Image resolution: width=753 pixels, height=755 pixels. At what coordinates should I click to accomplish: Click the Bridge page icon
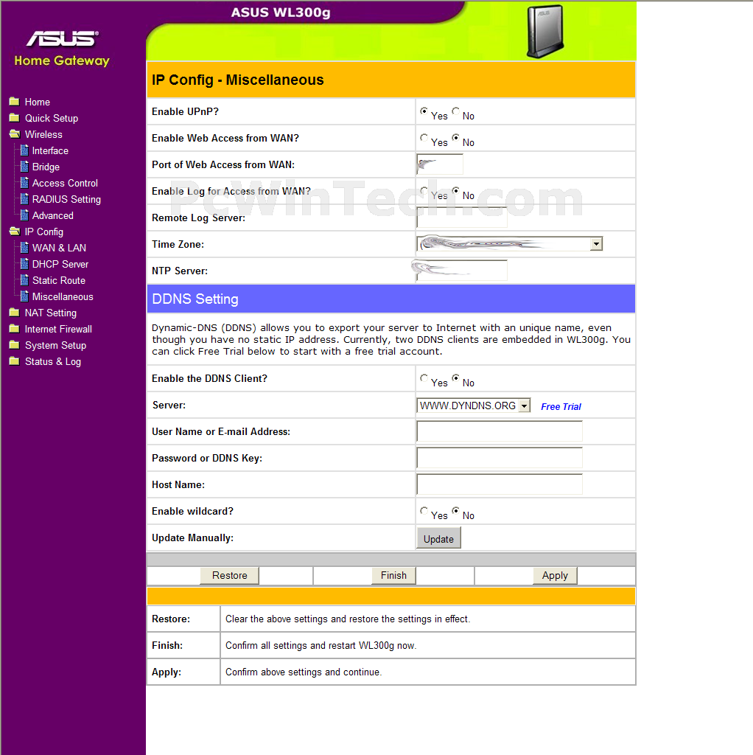24,167
